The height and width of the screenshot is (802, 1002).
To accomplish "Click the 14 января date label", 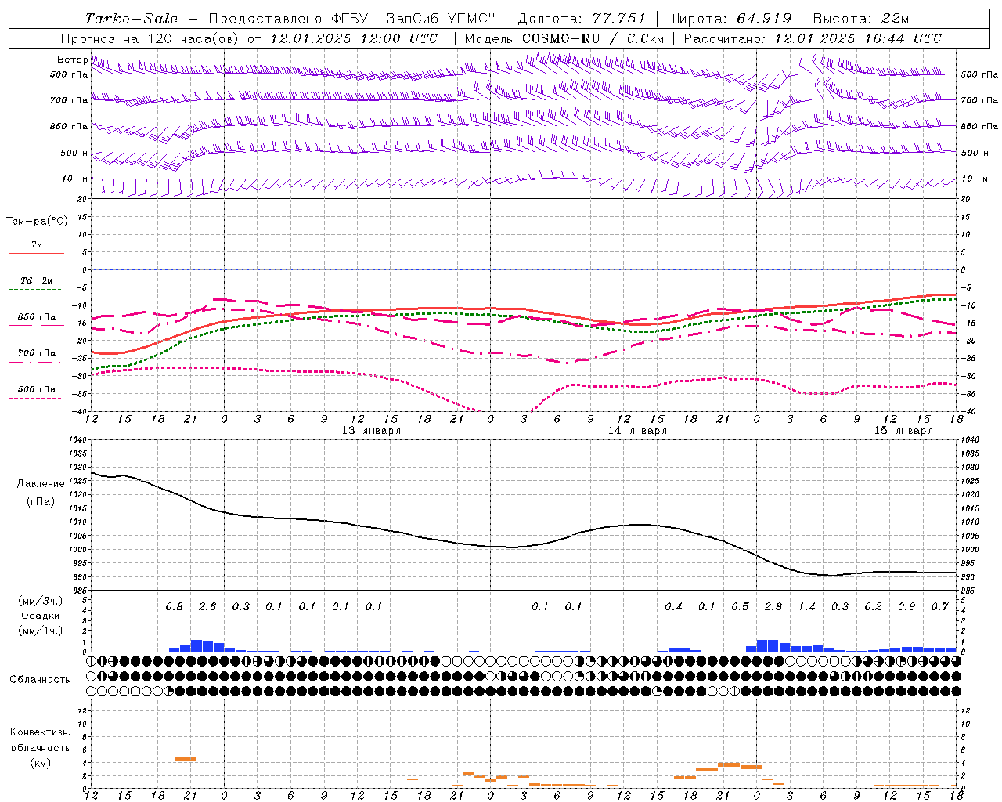I will click(637, 431).
